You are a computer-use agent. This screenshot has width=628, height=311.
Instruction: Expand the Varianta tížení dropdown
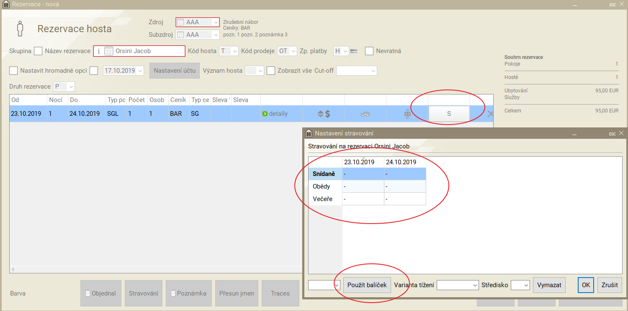[x=458, y=285]
